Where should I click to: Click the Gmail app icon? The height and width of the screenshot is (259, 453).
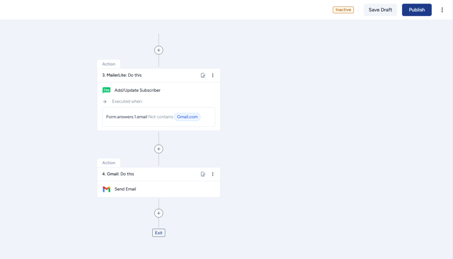(x=106, y=189)
